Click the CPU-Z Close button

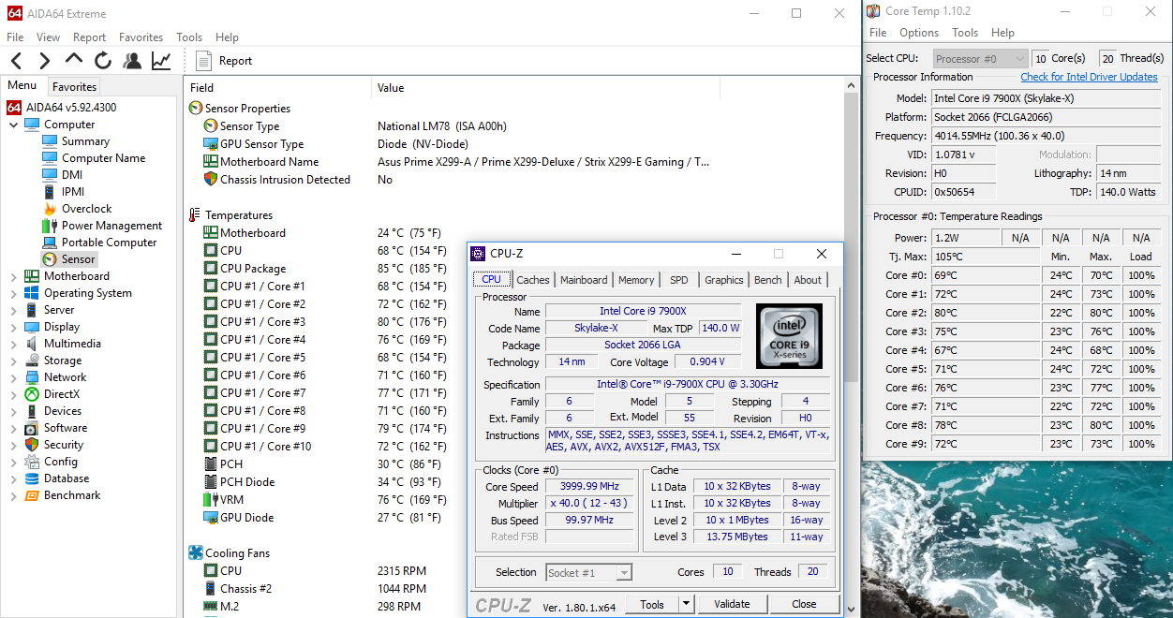804,604
